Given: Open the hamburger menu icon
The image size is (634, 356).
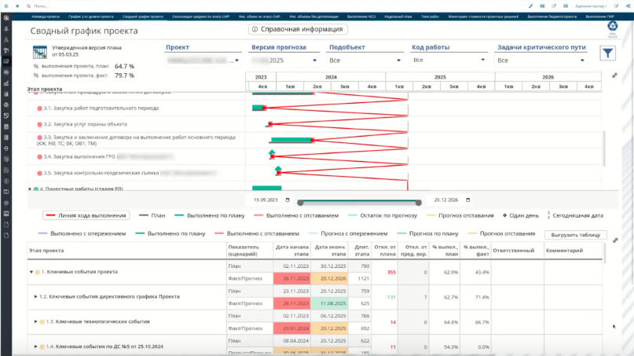Looking at the screenshot, I should 6,6.
